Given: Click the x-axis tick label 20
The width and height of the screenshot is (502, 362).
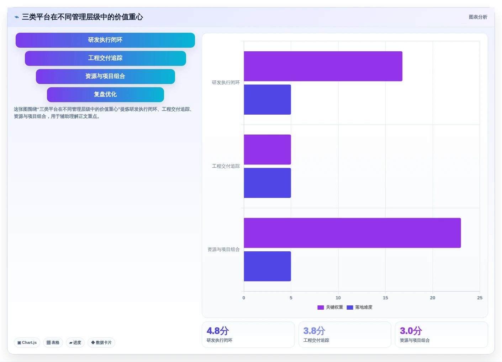Looking at the screenshot, I should coord(433,298).
